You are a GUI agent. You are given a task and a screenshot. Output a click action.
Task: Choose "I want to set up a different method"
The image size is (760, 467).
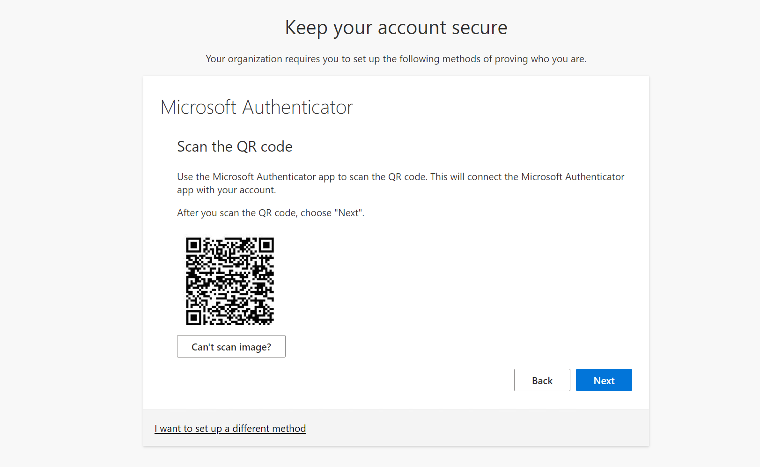230,429
